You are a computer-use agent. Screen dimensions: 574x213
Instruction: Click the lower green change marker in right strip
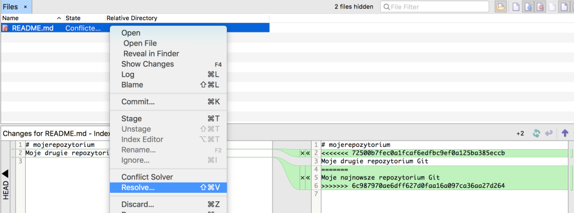[x=571, y=178]
